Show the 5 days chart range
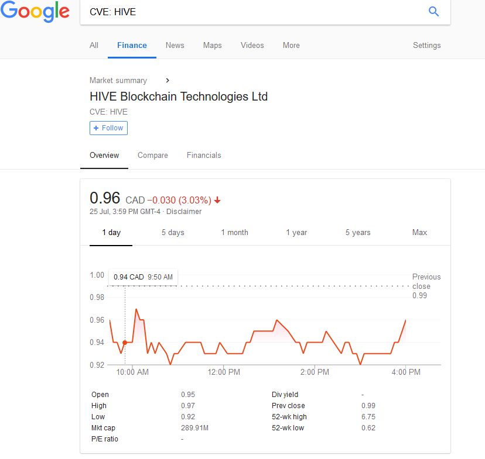This screenshot has height=459, width=485. 173,233
